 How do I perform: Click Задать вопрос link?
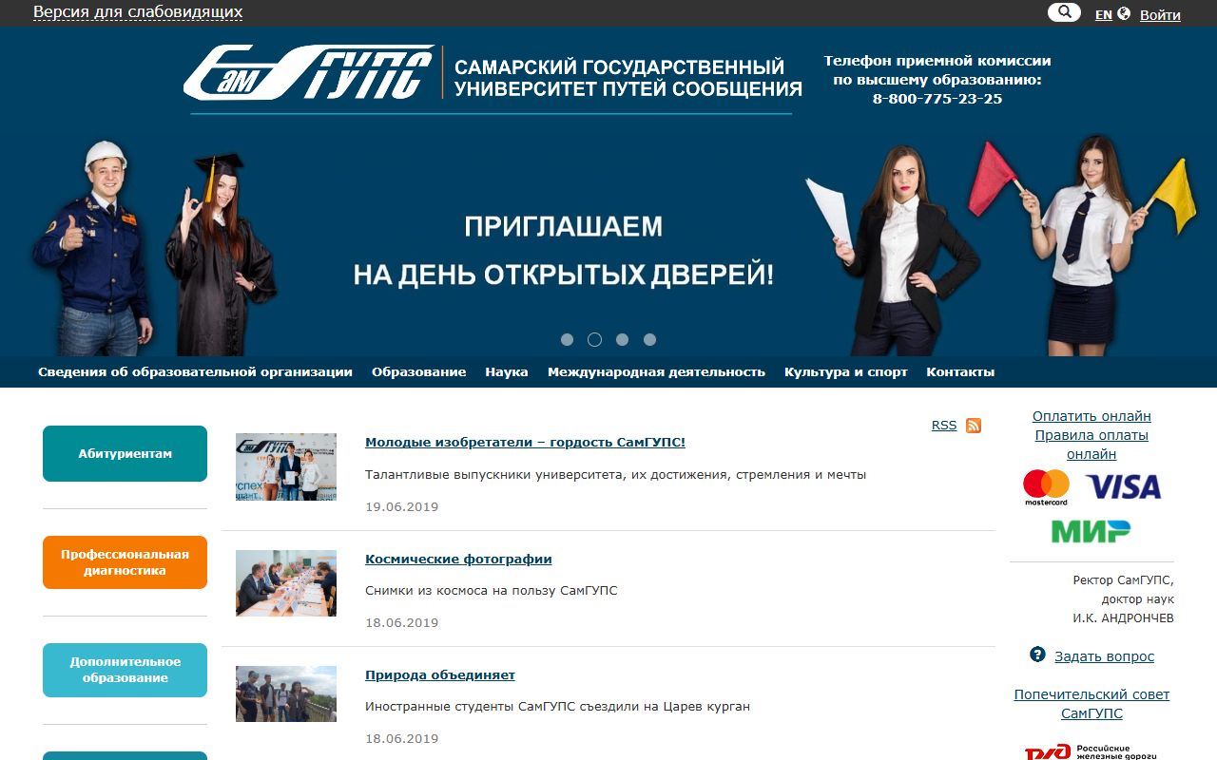tap(1104, 656)
